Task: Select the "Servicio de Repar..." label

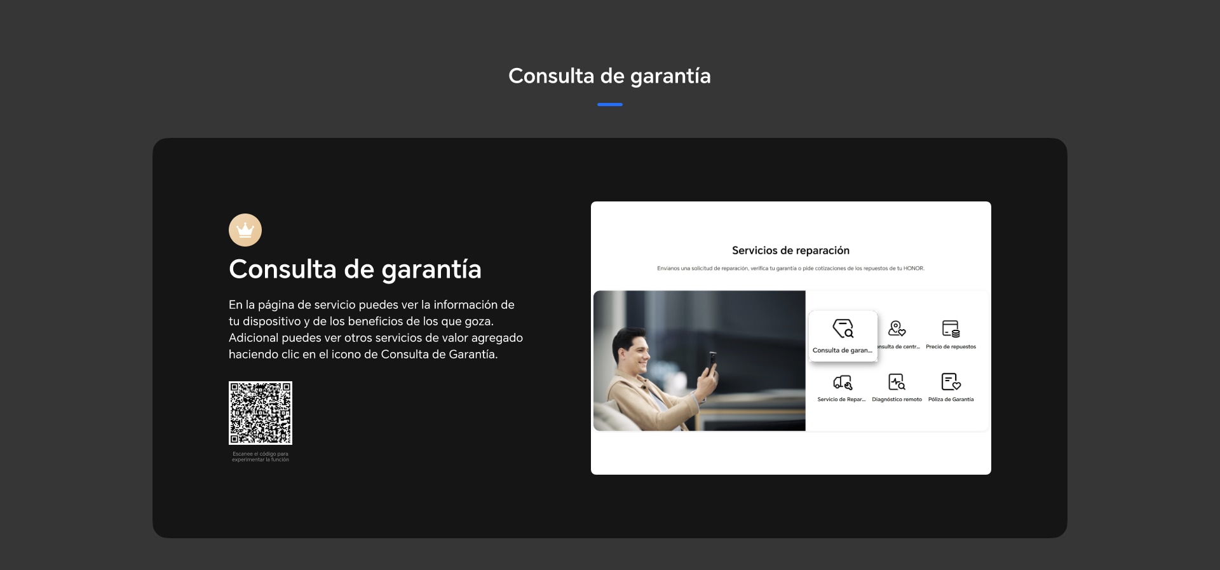Action: coord(841,400)
